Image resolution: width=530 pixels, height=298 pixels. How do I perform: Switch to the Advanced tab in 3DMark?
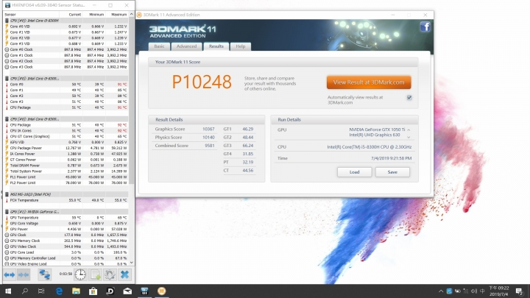pyautogui.click(x=186, y=46)
